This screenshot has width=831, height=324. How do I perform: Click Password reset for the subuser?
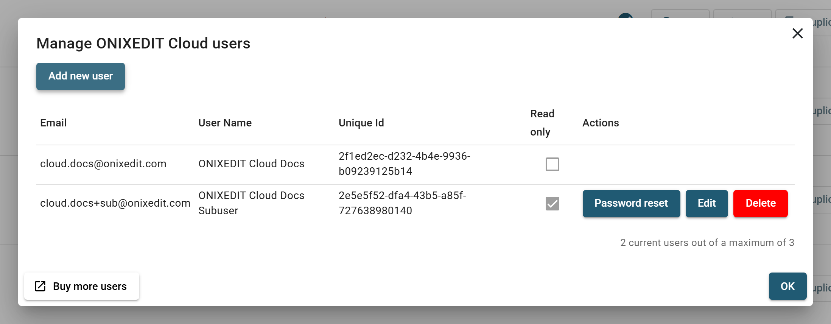point(631,203)
